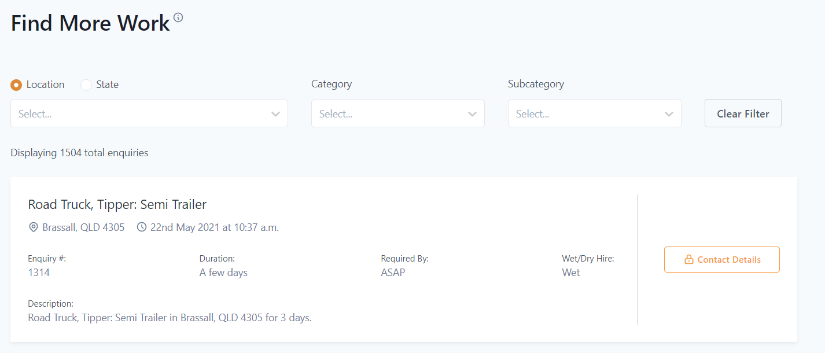
Task: Click inside the Subcategory Select field
Action: coord(595,113)
